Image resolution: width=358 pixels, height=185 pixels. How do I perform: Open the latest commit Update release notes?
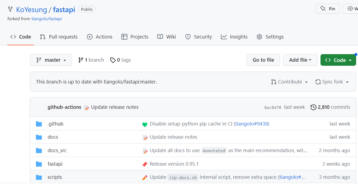[115, 107]
